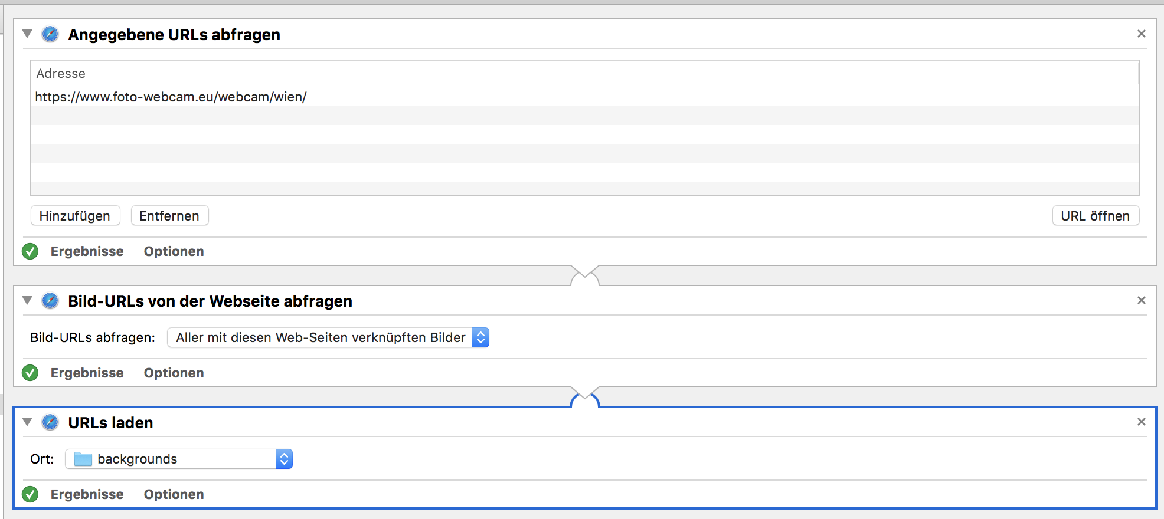The height and width of the screenshot is (519, 1164).
Task: Click green success checkmark in Bild-URLs action
Action: [x=30, y=373]
